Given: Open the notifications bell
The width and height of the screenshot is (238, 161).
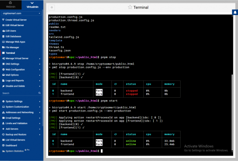Looking at the screenshot, I should tap(235, 12).
